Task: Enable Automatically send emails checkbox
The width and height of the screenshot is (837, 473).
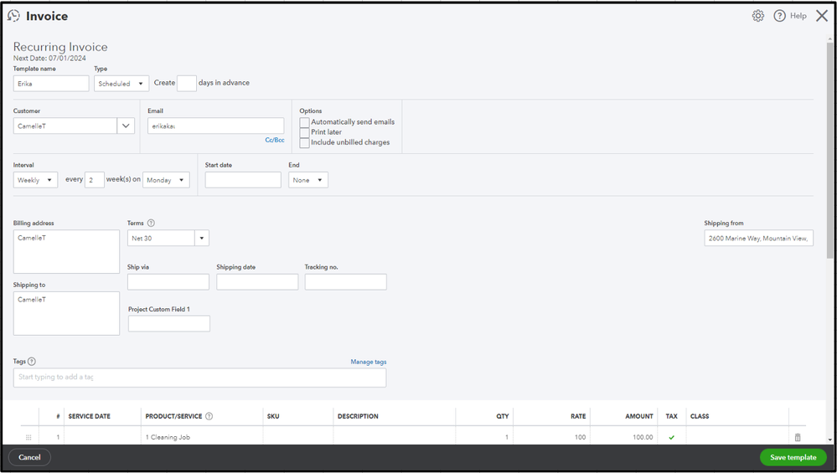Action: coord(305,122)
